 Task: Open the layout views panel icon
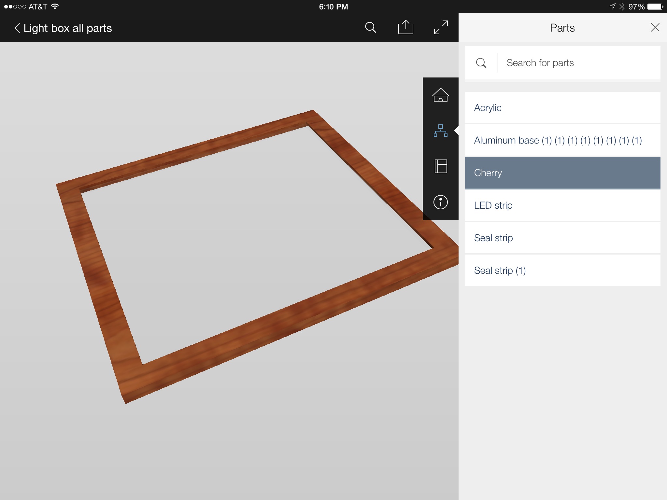[440, 166]
